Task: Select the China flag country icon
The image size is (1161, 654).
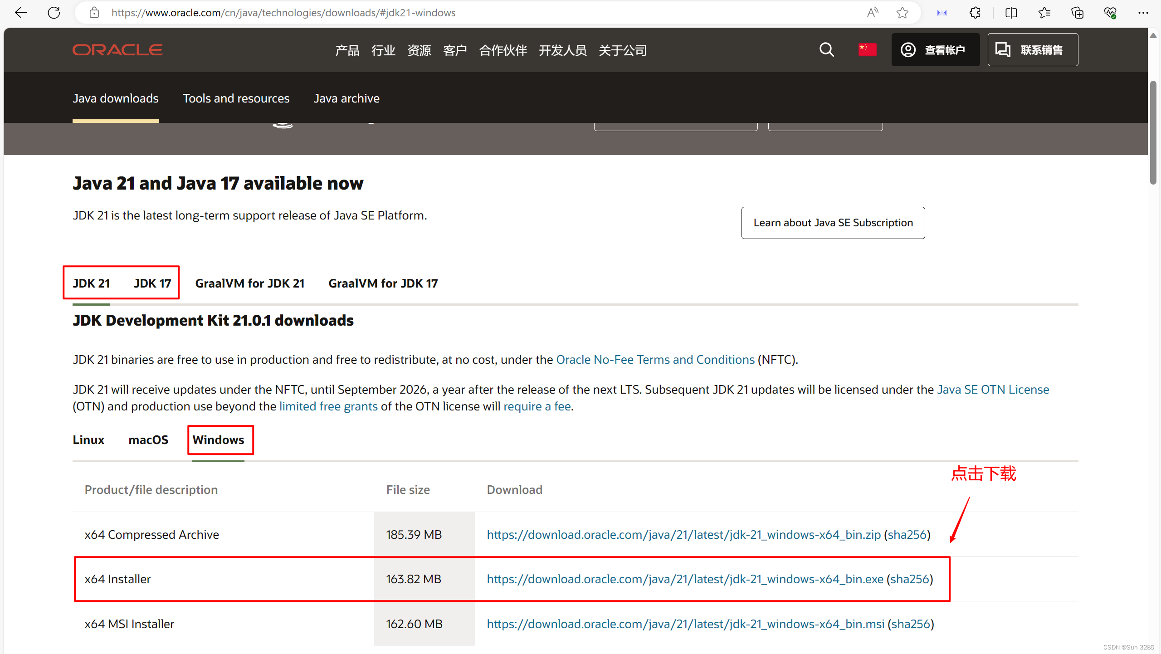Action: 867,49
